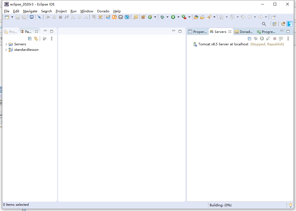
Task: Click the blue layout toolbar icon
Action: click(127, 17)
